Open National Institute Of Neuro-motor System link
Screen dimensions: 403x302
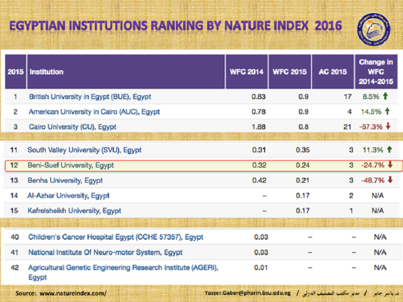105,253
